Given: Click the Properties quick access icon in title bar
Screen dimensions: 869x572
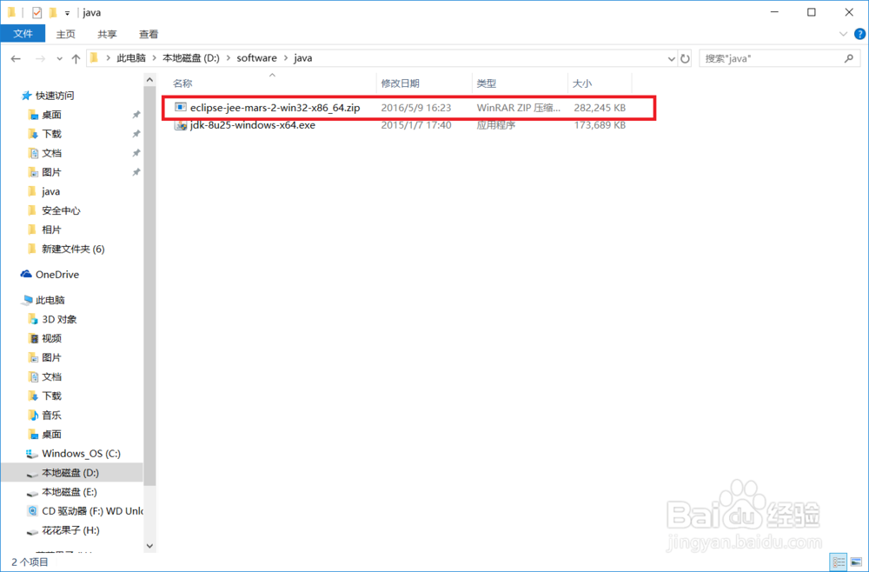Looking at the screenshot, I should tap(36, 12).
